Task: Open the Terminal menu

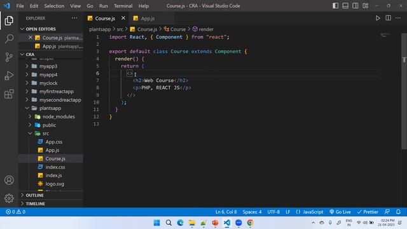Action: pyautogui.click(x=123, y=6)
